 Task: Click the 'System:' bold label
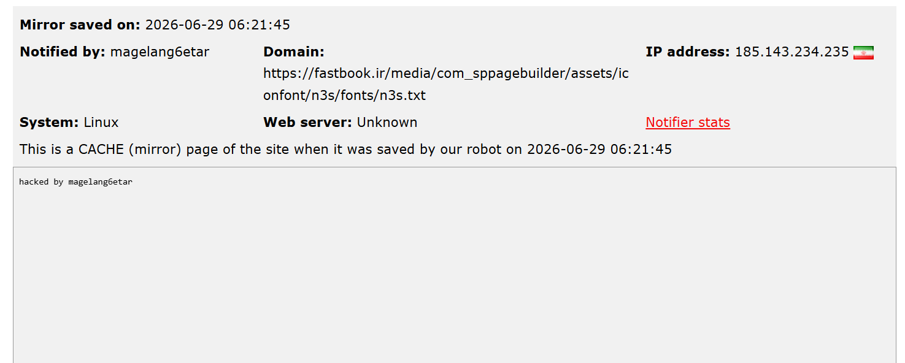49,123
